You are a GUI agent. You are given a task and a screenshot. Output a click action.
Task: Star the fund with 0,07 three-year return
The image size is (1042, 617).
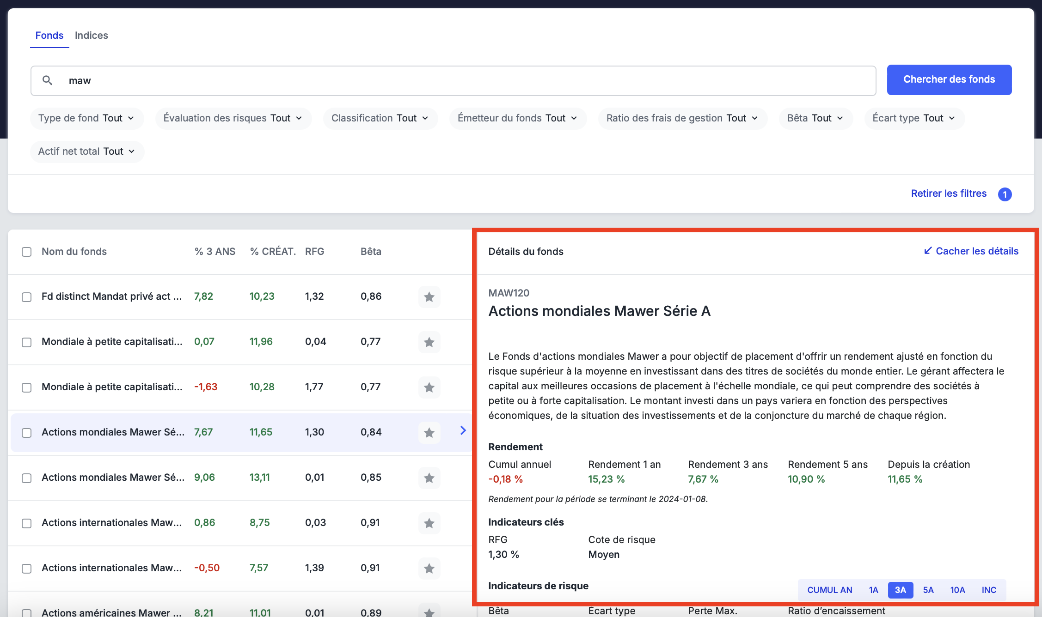[x=429, y=342]
